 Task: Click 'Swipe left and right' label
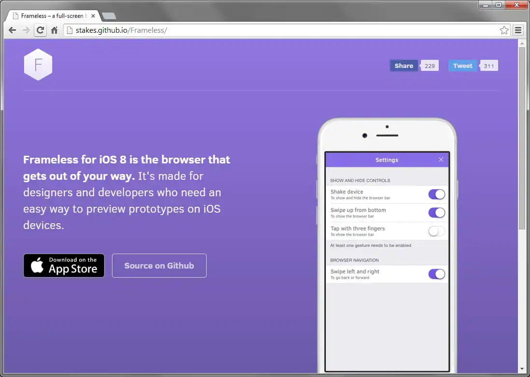[355, 271]
